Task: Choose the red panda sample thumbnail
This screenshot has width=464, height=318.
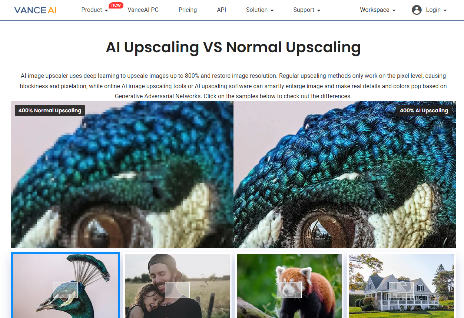Action: pos(289,286)
